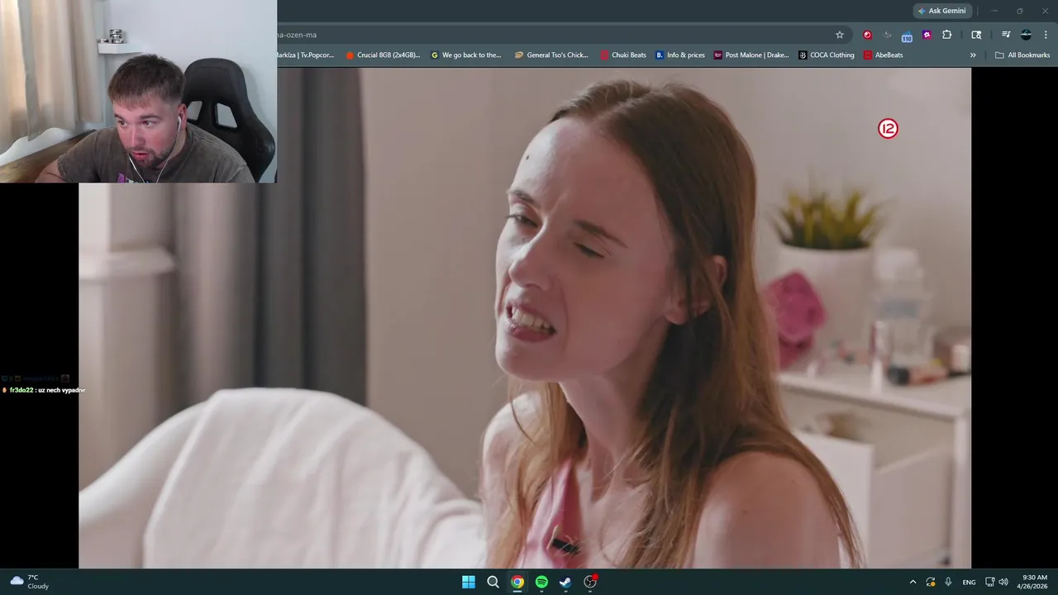Open the Windows Start menu
This screenshot has width=1058, height=595.
pos(469,582)
